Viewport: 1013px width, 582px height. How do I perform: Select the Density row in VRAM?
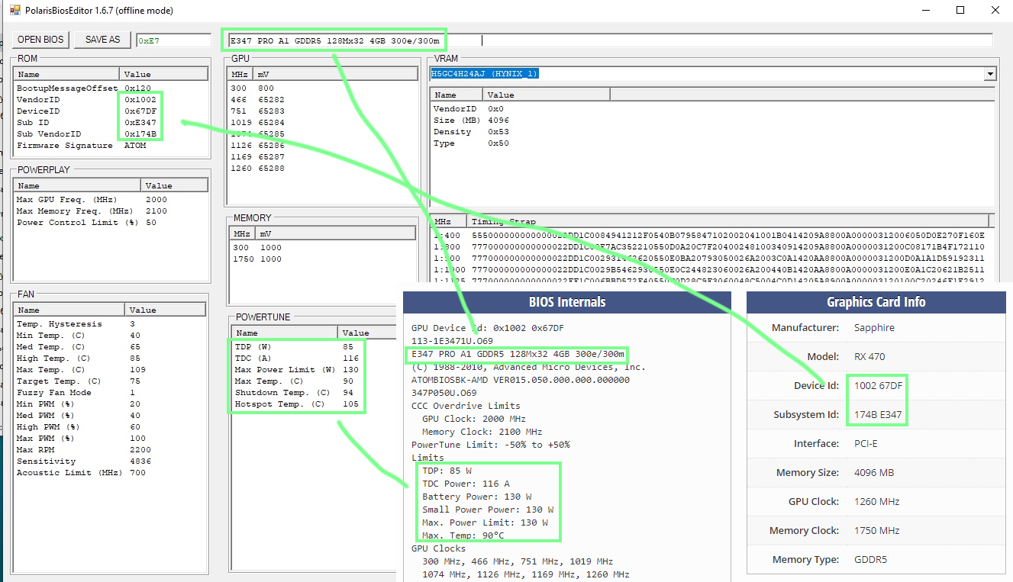tap(713, 132)
